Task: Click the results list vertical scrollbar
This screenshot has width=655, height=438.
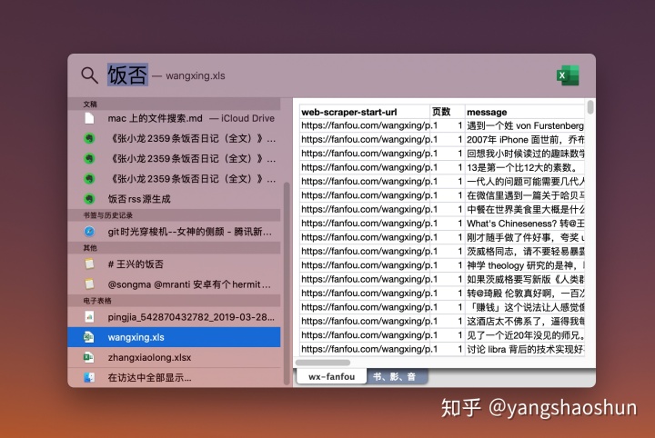Action: click(x=287, y=284)
